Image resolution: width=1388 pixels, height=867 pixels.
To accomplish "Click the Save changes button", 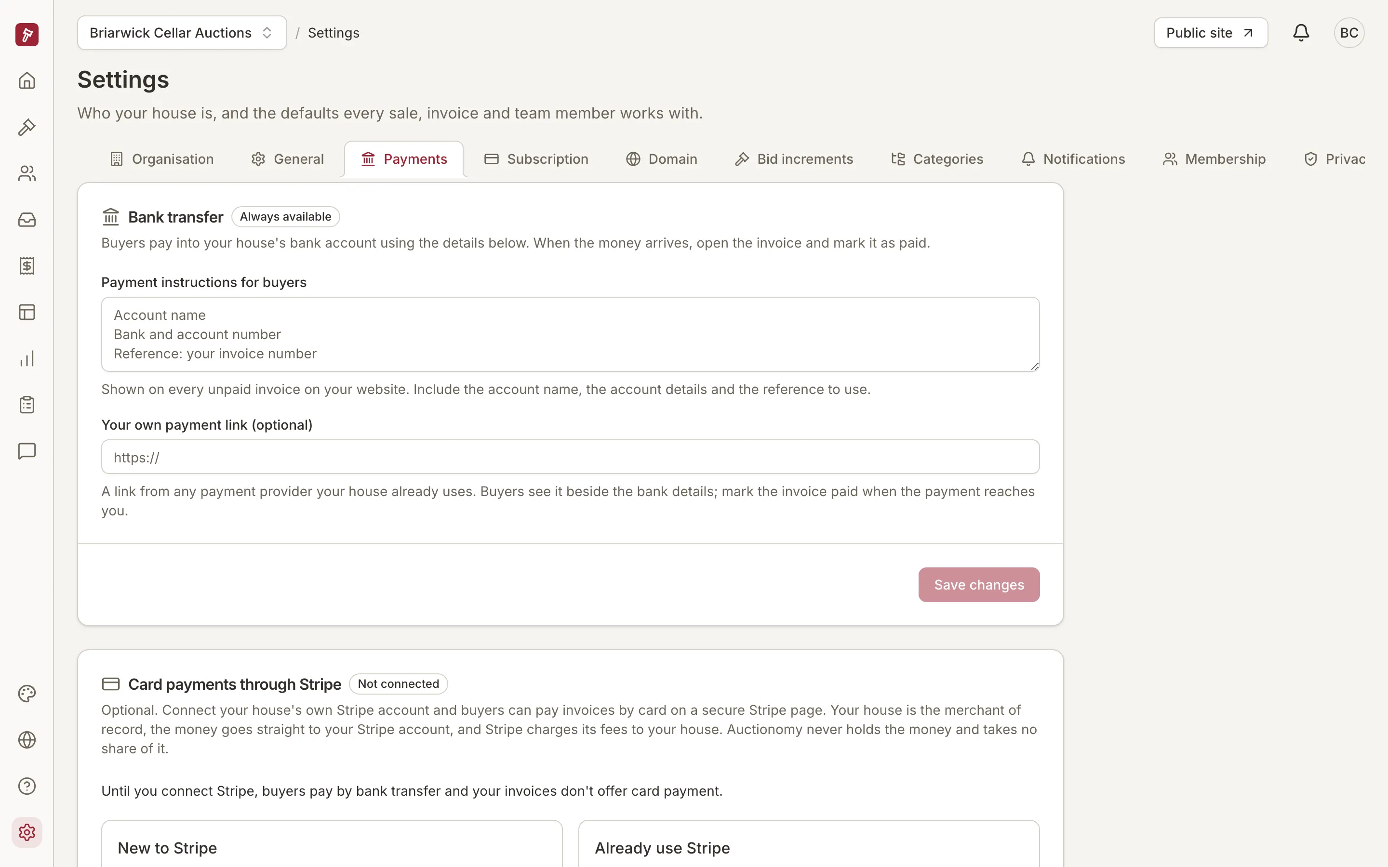I will 978,585.
